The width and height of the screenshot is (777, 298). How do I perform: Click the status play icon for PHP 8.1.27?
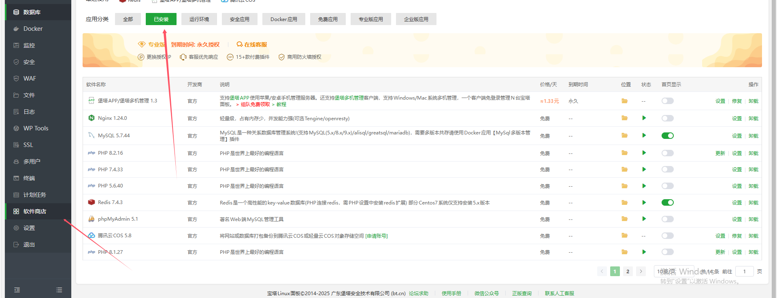click(x=644, y=252)
